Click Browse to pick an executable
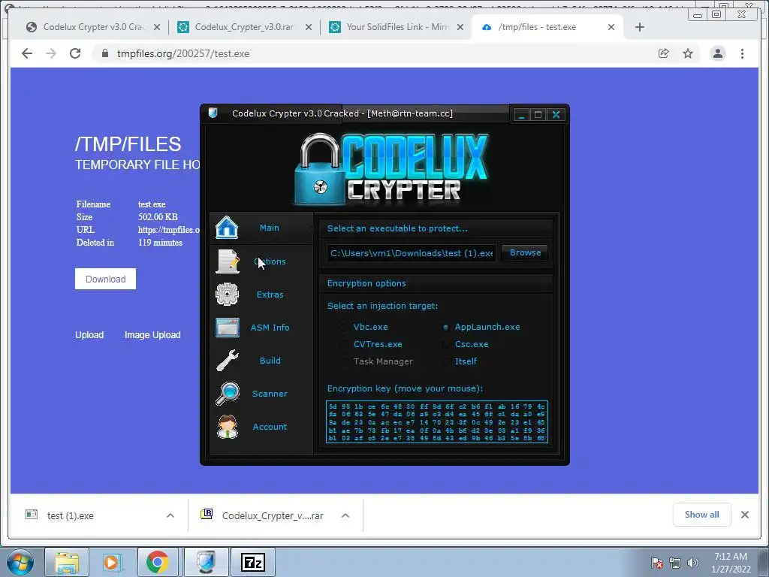 pyautogui.click(x=525, y=252)
